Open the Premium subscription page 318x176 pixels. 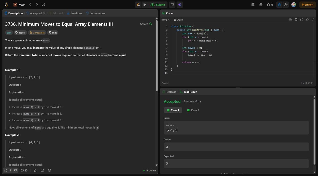307,5
